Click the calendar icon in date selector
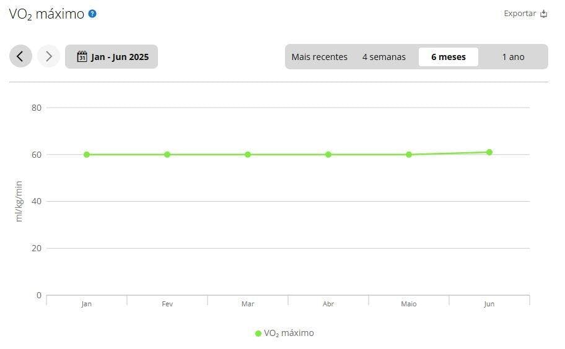 click(x=82, y=56)
